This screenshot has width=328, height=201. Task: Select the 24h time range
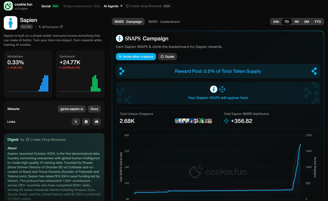pos(276,22)
